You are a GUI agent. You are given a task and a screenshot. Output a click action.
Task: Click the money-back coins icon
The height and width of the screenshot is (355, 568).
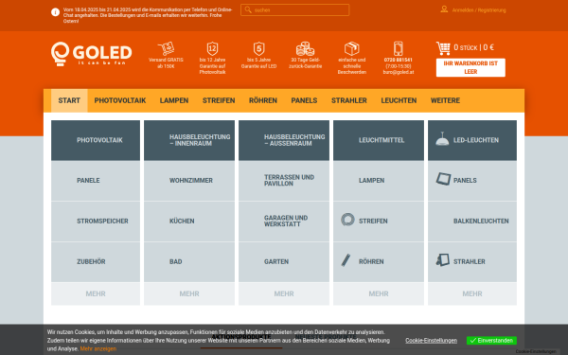pos(305,48)
